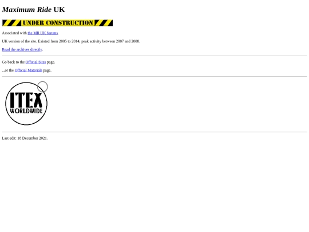Click the right hazard stripes on banner

(104, 23)
